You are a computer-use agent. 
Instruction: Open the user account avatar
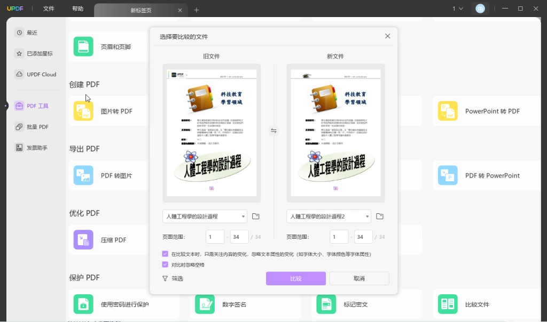[x=480, y=9]
